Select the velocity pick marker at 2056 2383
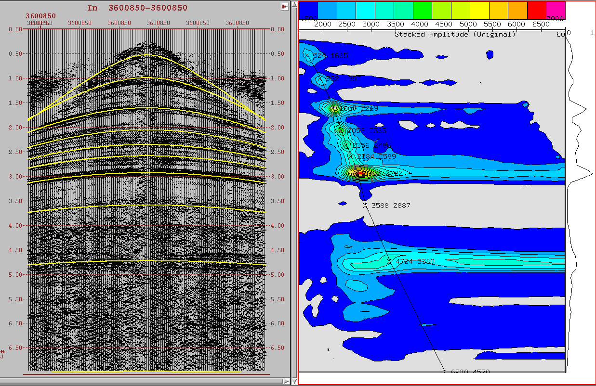This screenshot has width=596, height=386. click(x=341, y=130)
